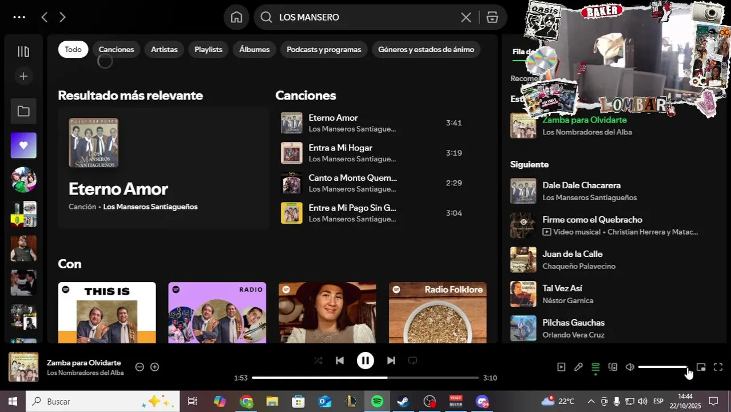Image resolution: width=731 pixels, height=412 pixels.
Task: Skip to the next track
Action: click(391, 360)
